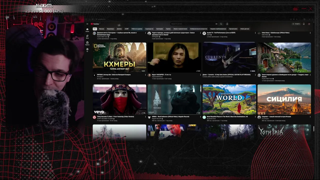The width and height of the screenshot is (320, 180).
Task: Click the search magnifier button
Action: click(x=221, y=24)
